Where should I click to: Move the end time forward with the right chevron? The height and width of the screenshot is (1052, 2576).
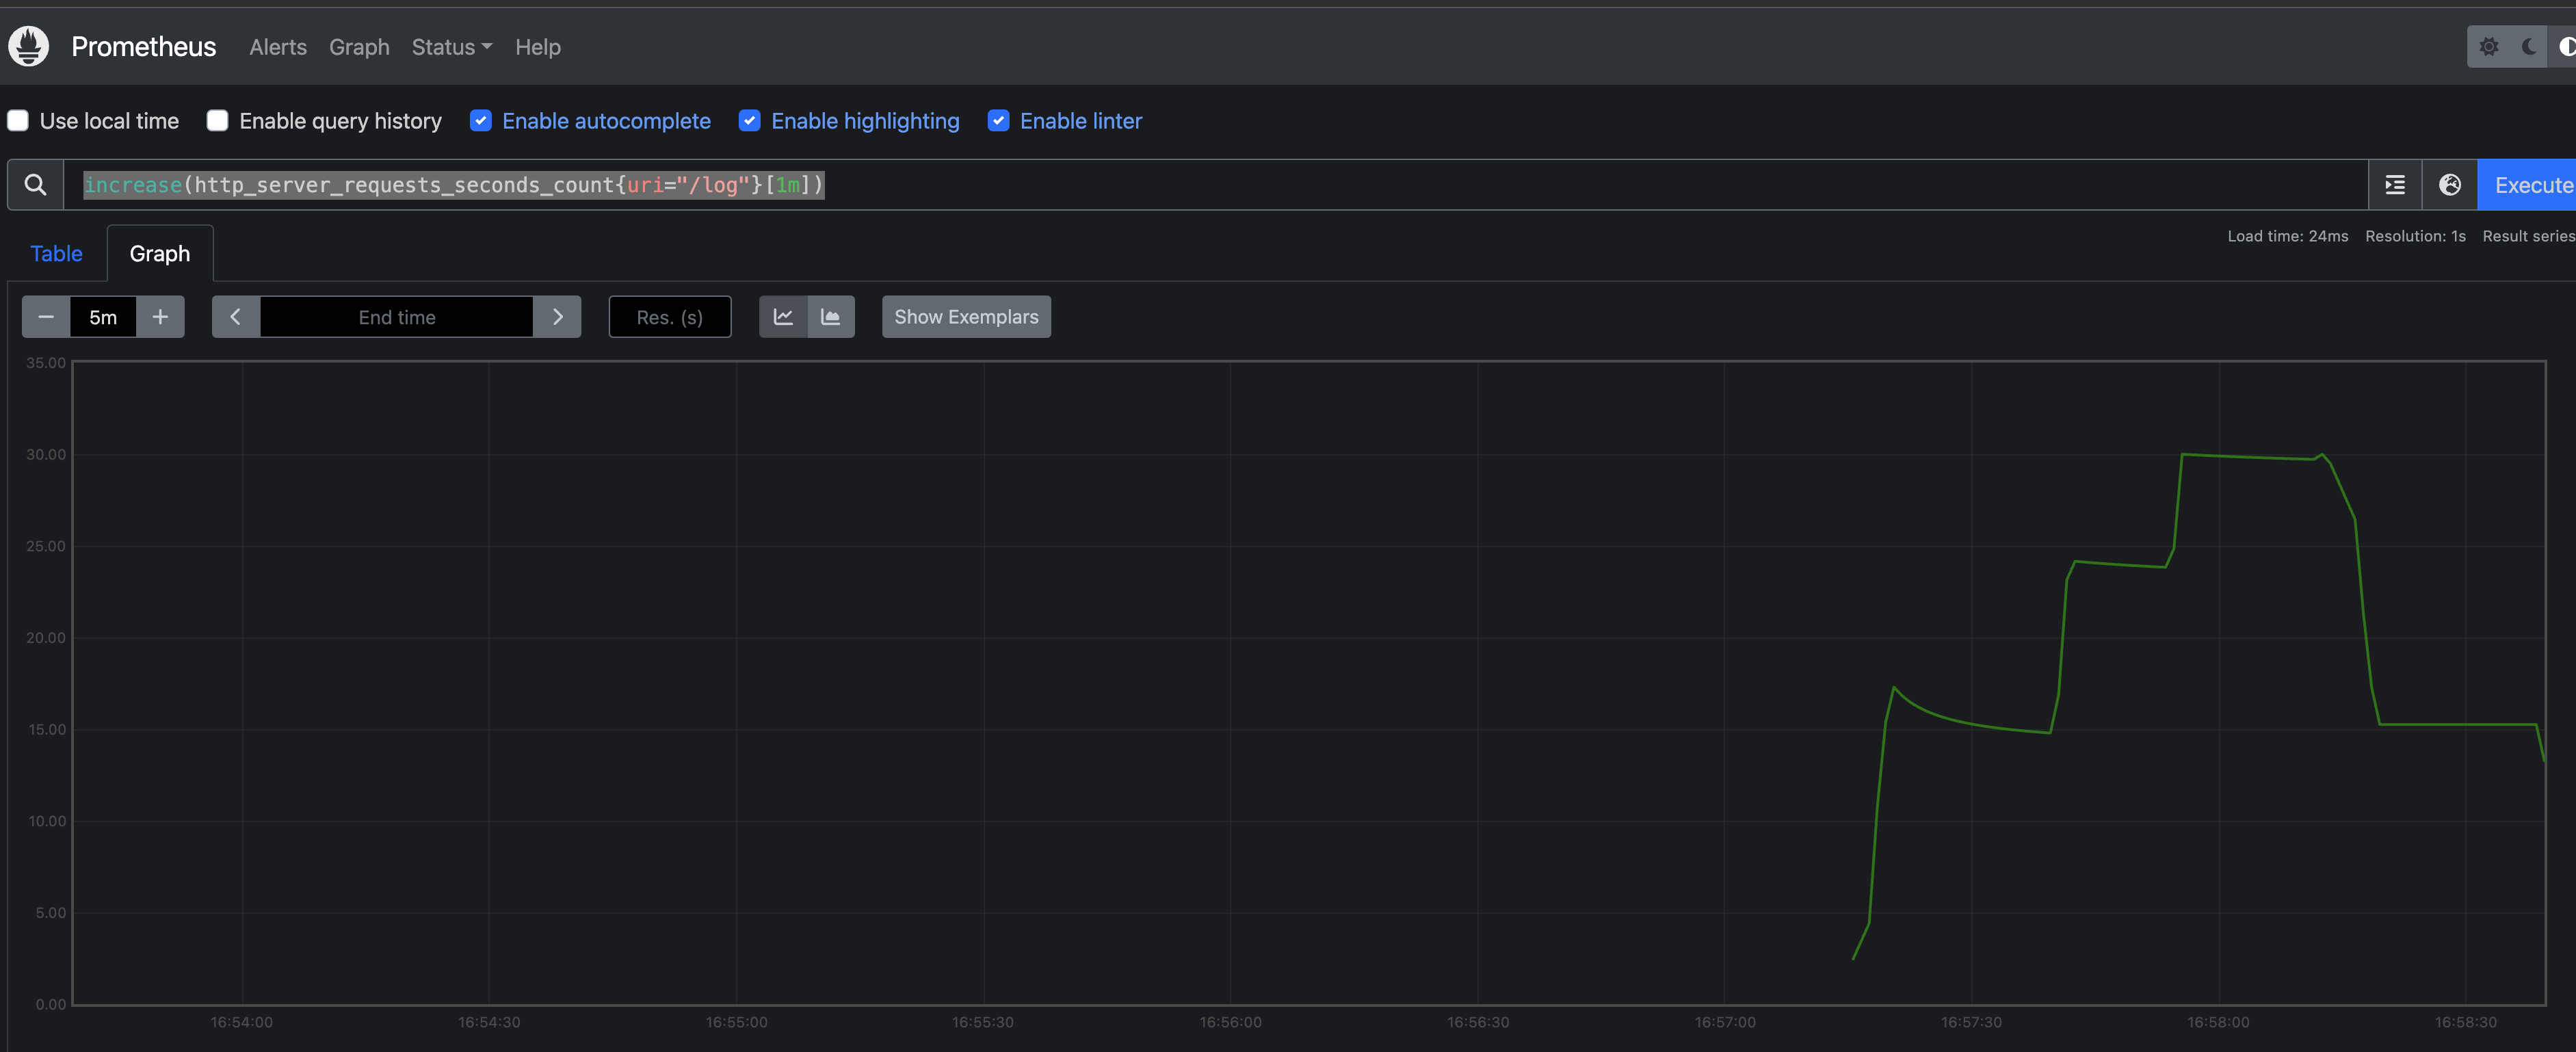tap(557, 317)
